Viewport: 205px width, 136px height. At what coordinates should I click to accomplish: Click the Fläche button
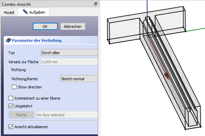tap(21, 115)
